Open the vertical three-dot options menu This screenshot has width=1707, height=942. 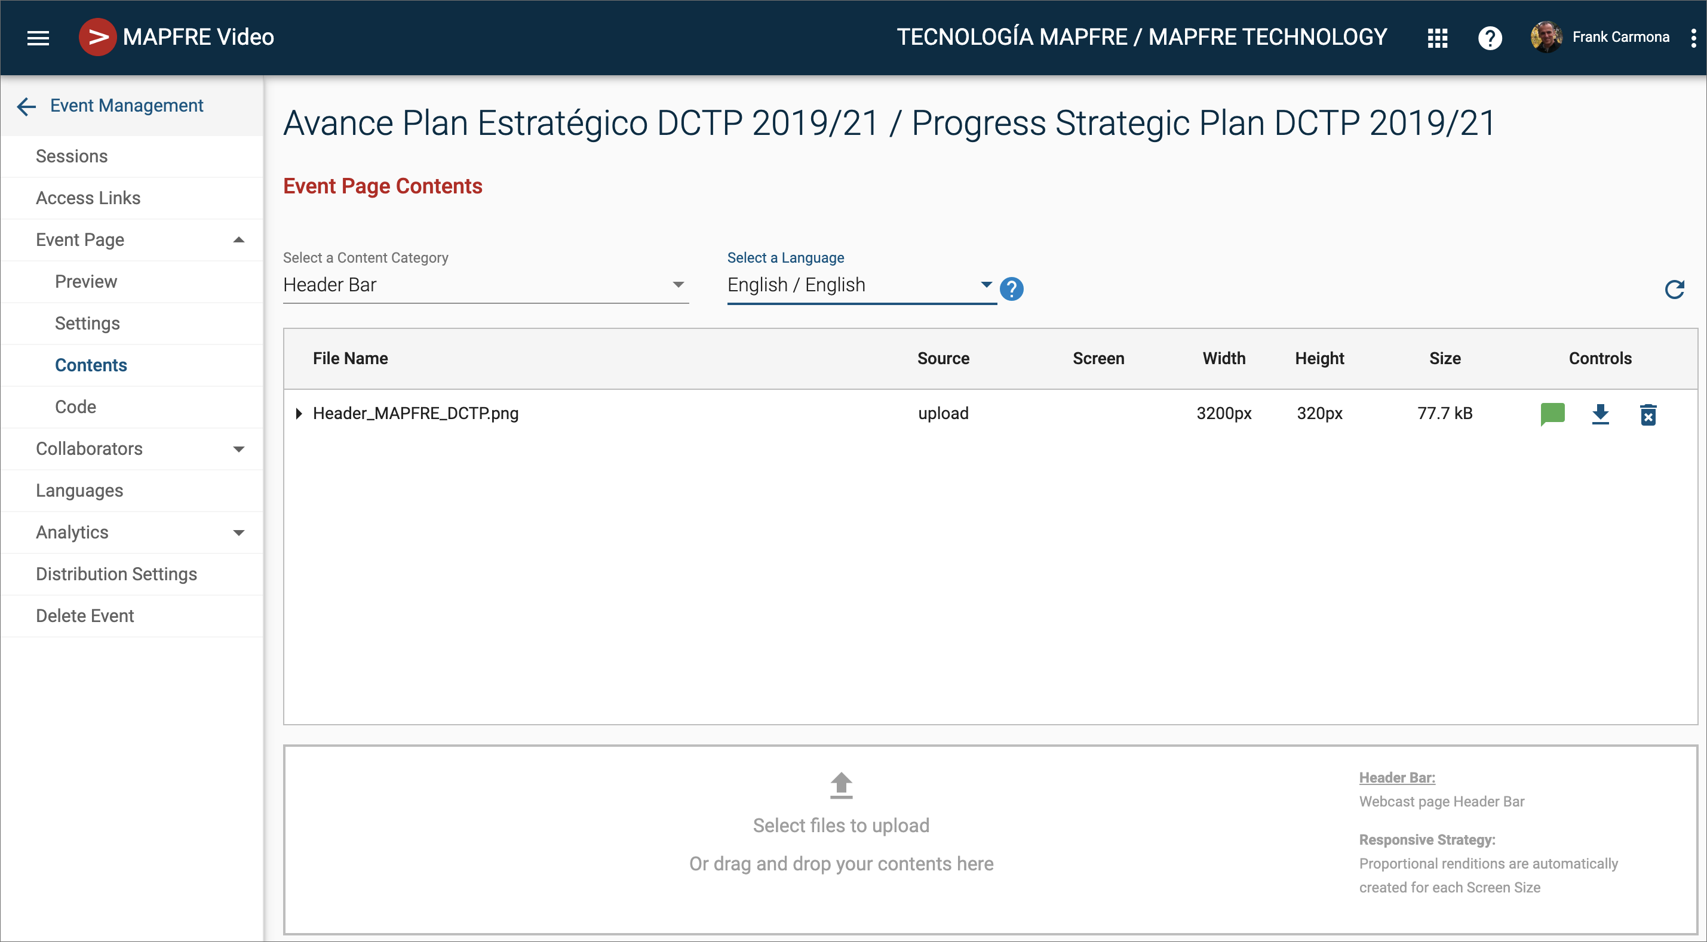click(1693, 38)
